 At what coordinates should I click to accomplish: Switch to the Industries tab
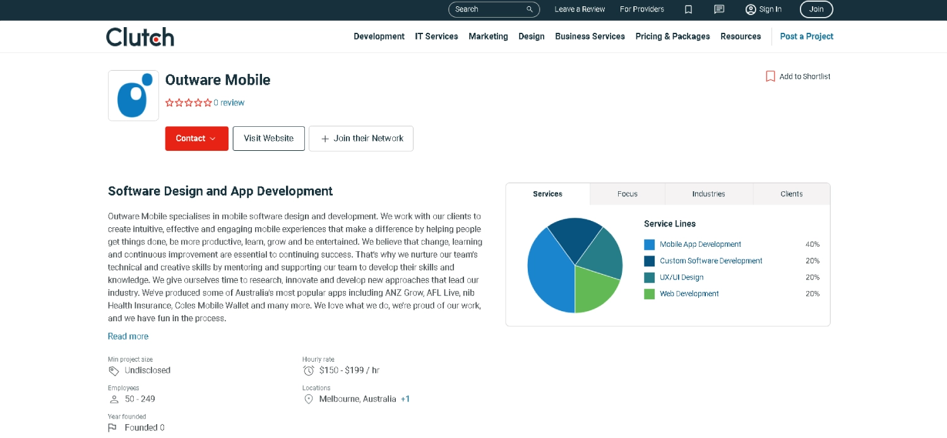tap(708, 194)
